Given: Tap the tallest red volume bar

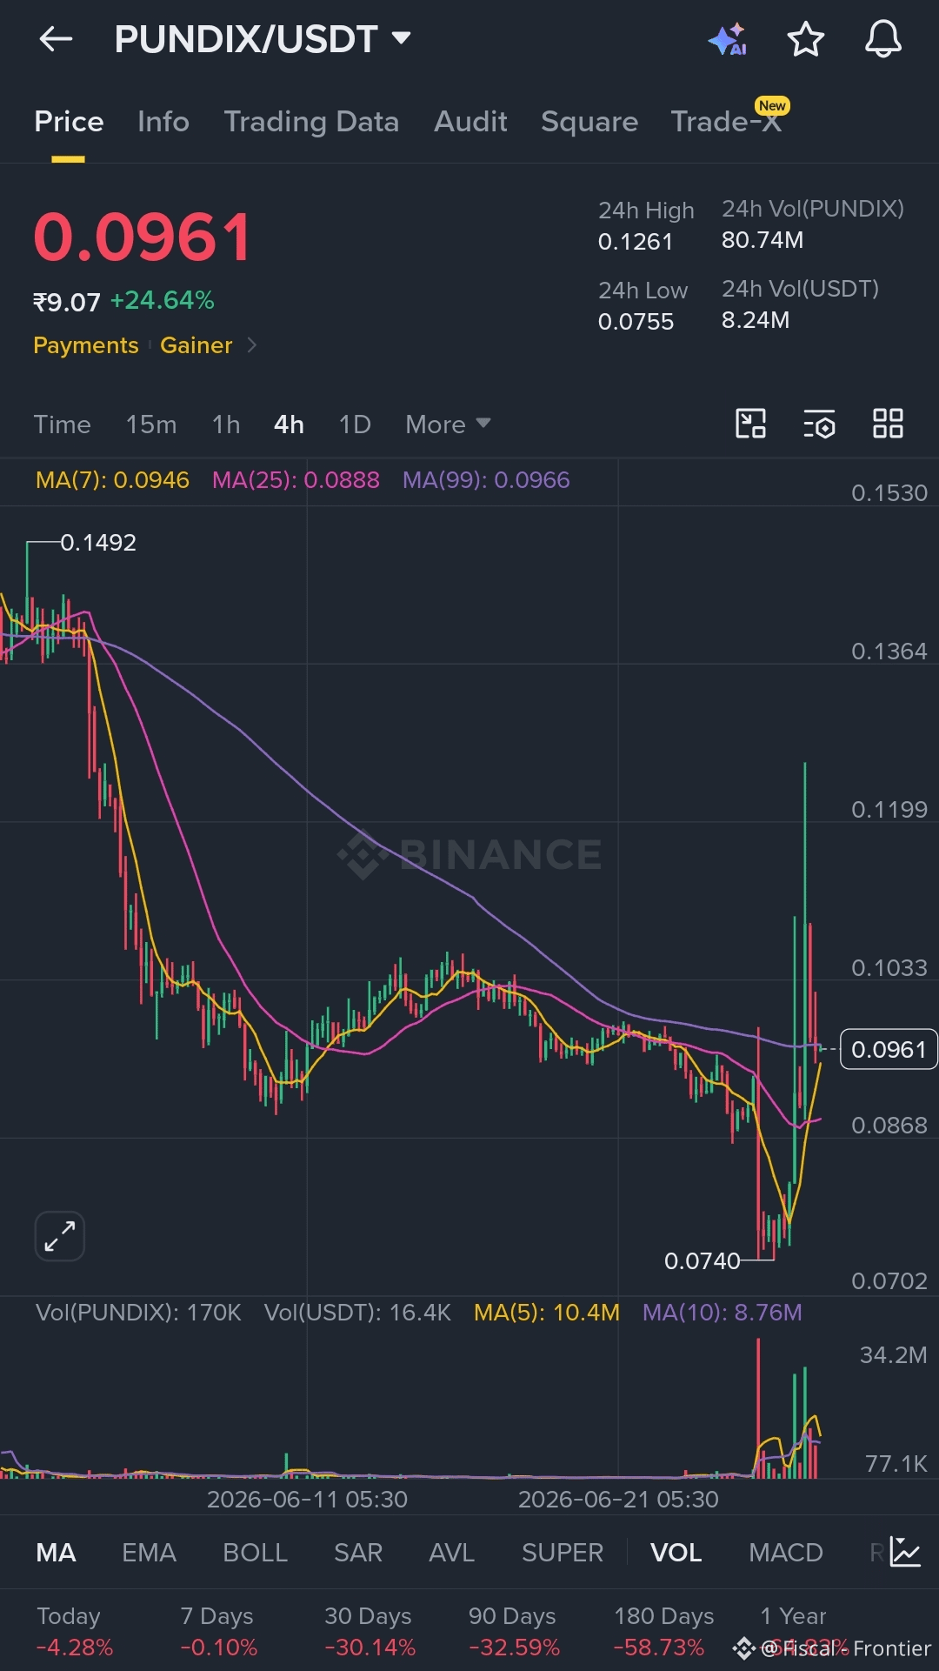Looking at the screenshot, I should tap(758, 1408).
